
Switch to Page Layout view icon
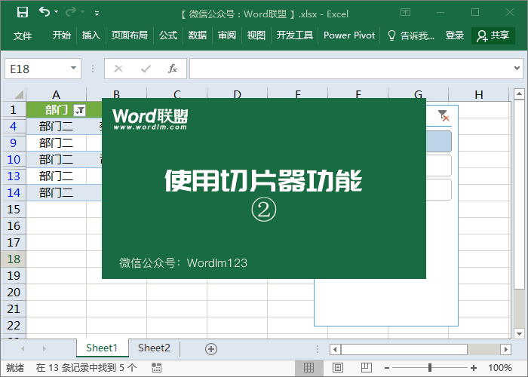pyautogui.click(x=333, y=368)
